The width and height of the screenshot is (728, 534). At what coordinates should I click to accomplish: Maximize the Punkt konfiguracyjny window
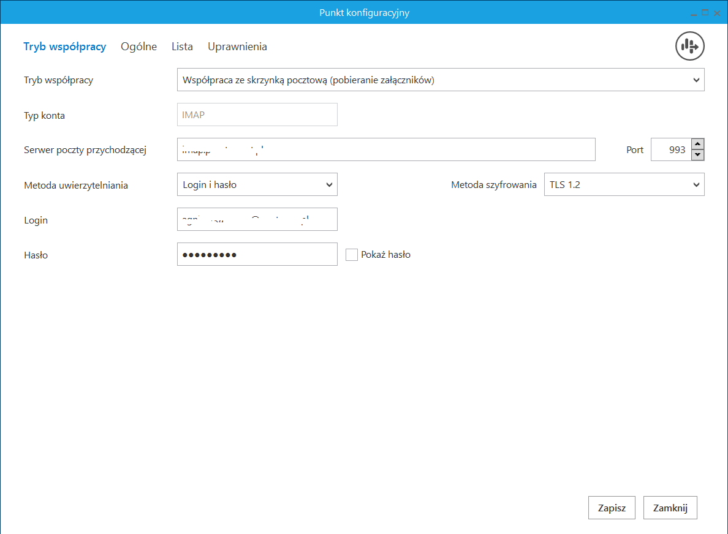[705, 13]
